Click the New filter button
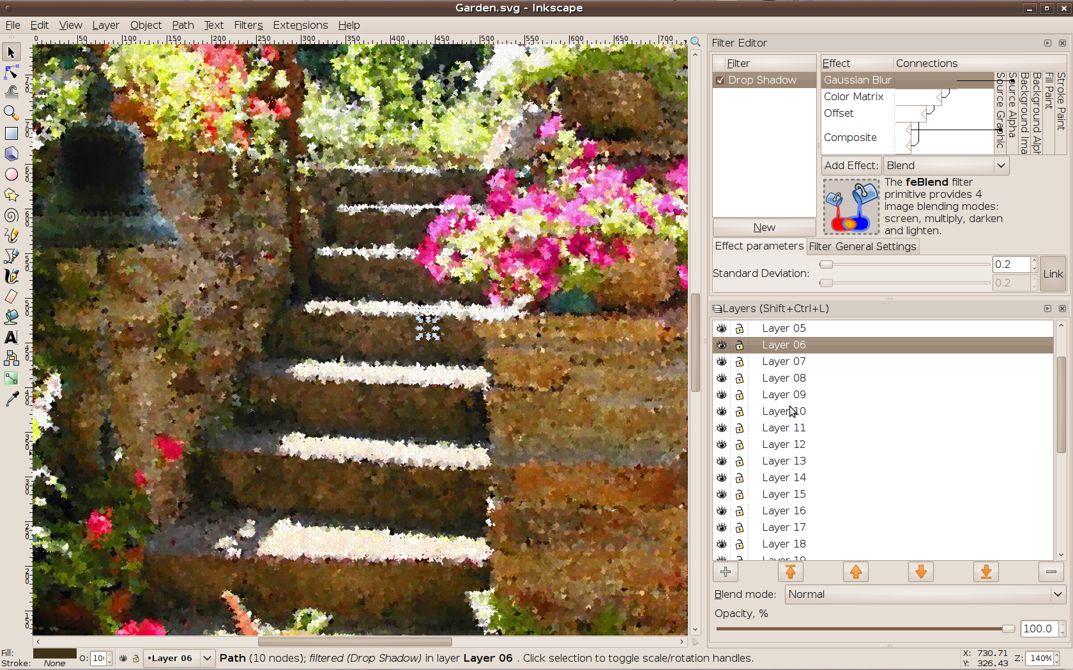 [x=764, y=228]
